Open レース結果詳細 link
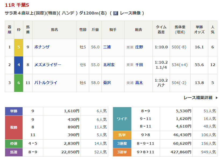The height and width of the screenshot is (159, 222). coord(198,98)
